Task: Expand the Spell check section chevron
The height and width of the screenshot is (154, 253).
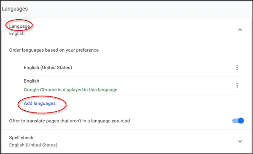Action: (x=240, y=141)
